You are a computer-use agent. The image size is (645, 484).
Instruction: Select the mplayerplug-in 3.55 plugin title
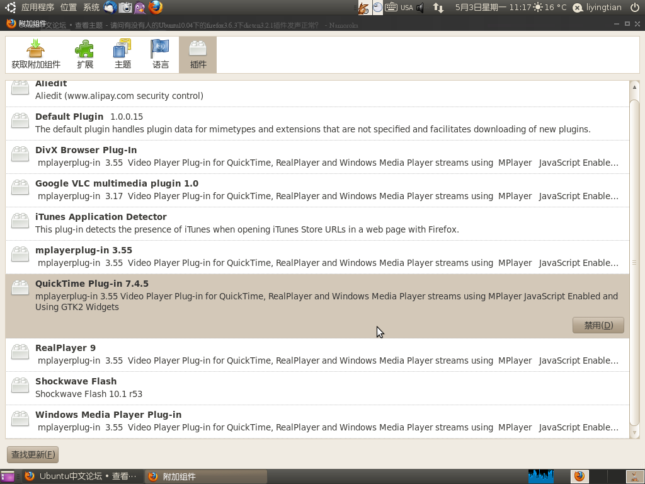(x=84, y=250)
